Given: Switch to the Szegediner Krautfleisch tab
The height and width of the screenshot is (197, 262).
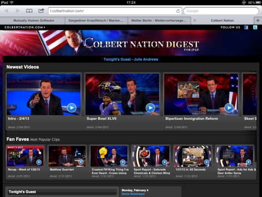Looking at the screenshot, I should click(x=97, y=20).
